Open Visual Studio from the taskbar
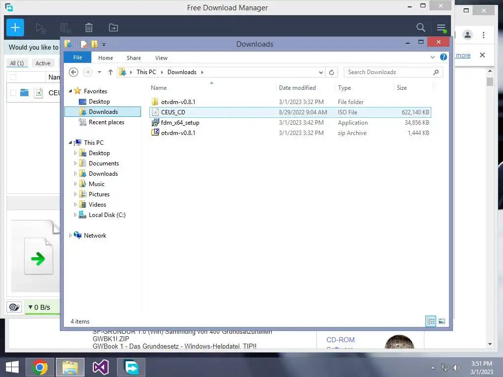This screenshot has height=377, width=503. 101,367
